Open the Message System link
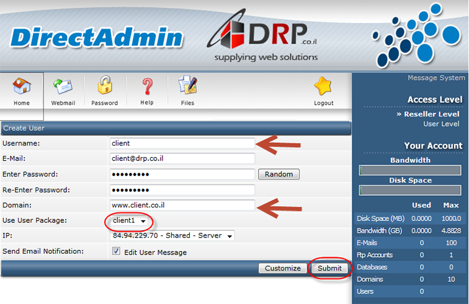The height and width of the screenshot is (304, 469). tap(435, 78)
